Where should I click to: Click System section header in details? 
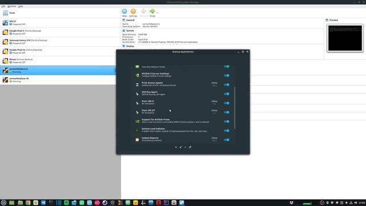(130, 30)
